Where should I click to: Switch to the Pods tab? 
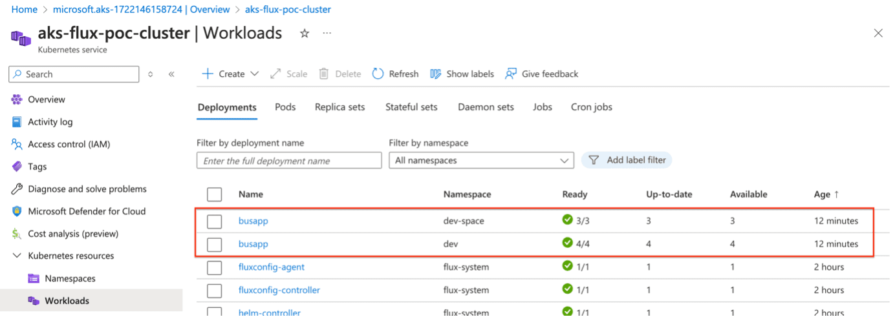click(x=285, y=107)
